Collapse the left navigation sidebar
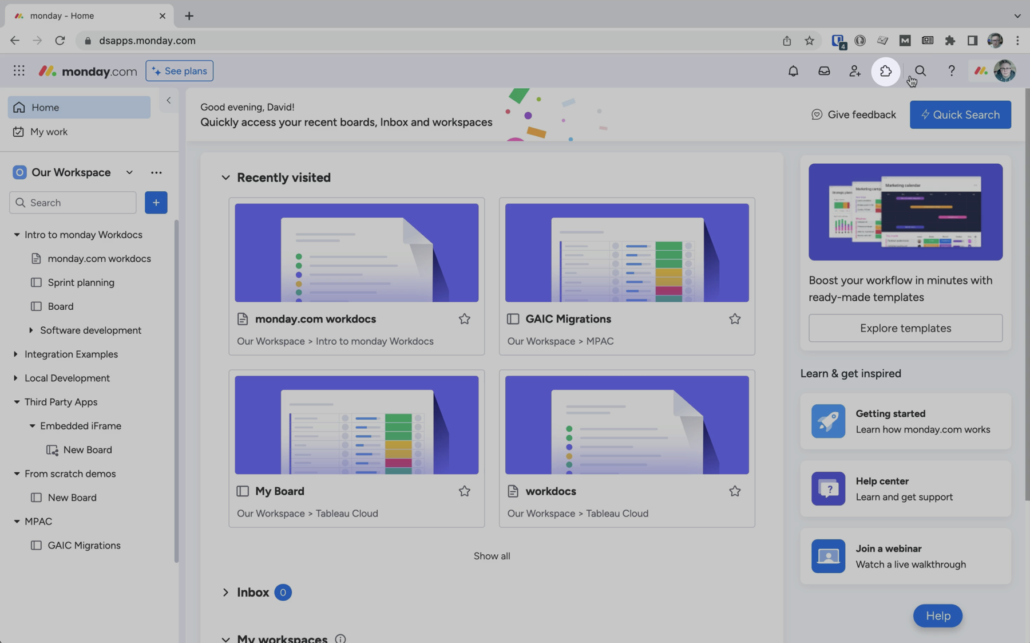 pos(168,100)
